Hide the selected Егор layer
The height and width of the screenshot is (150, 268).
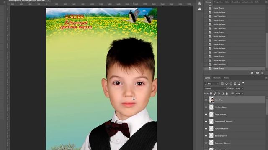(x=206, y=100)
